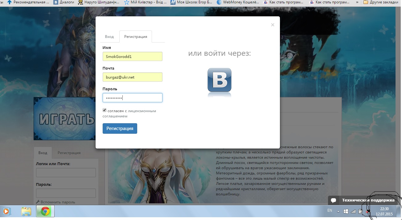
Task: Open the clock showing 22:30
Action: point(384,211)
